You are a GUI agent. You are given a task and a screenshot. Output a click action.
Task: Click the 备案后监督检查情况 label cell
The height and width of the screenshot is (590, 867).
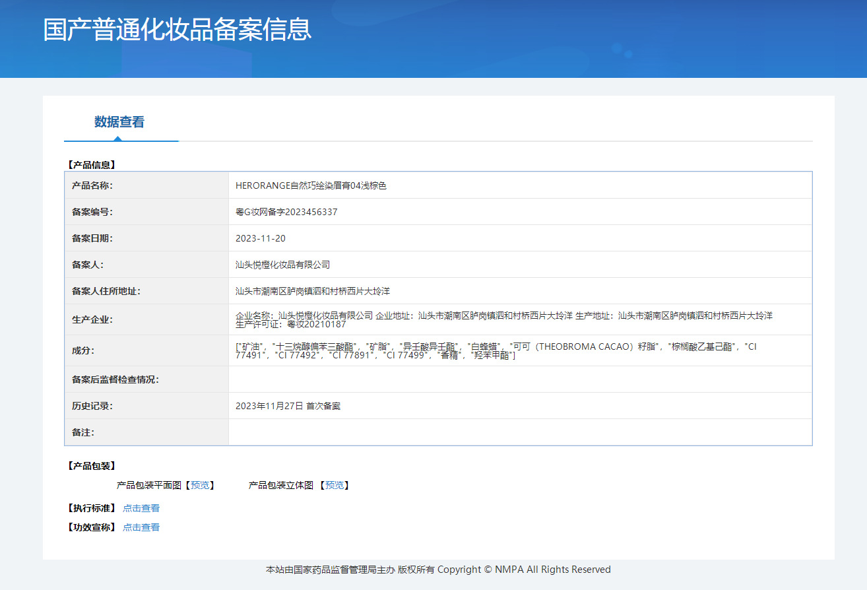pos(146,379)
